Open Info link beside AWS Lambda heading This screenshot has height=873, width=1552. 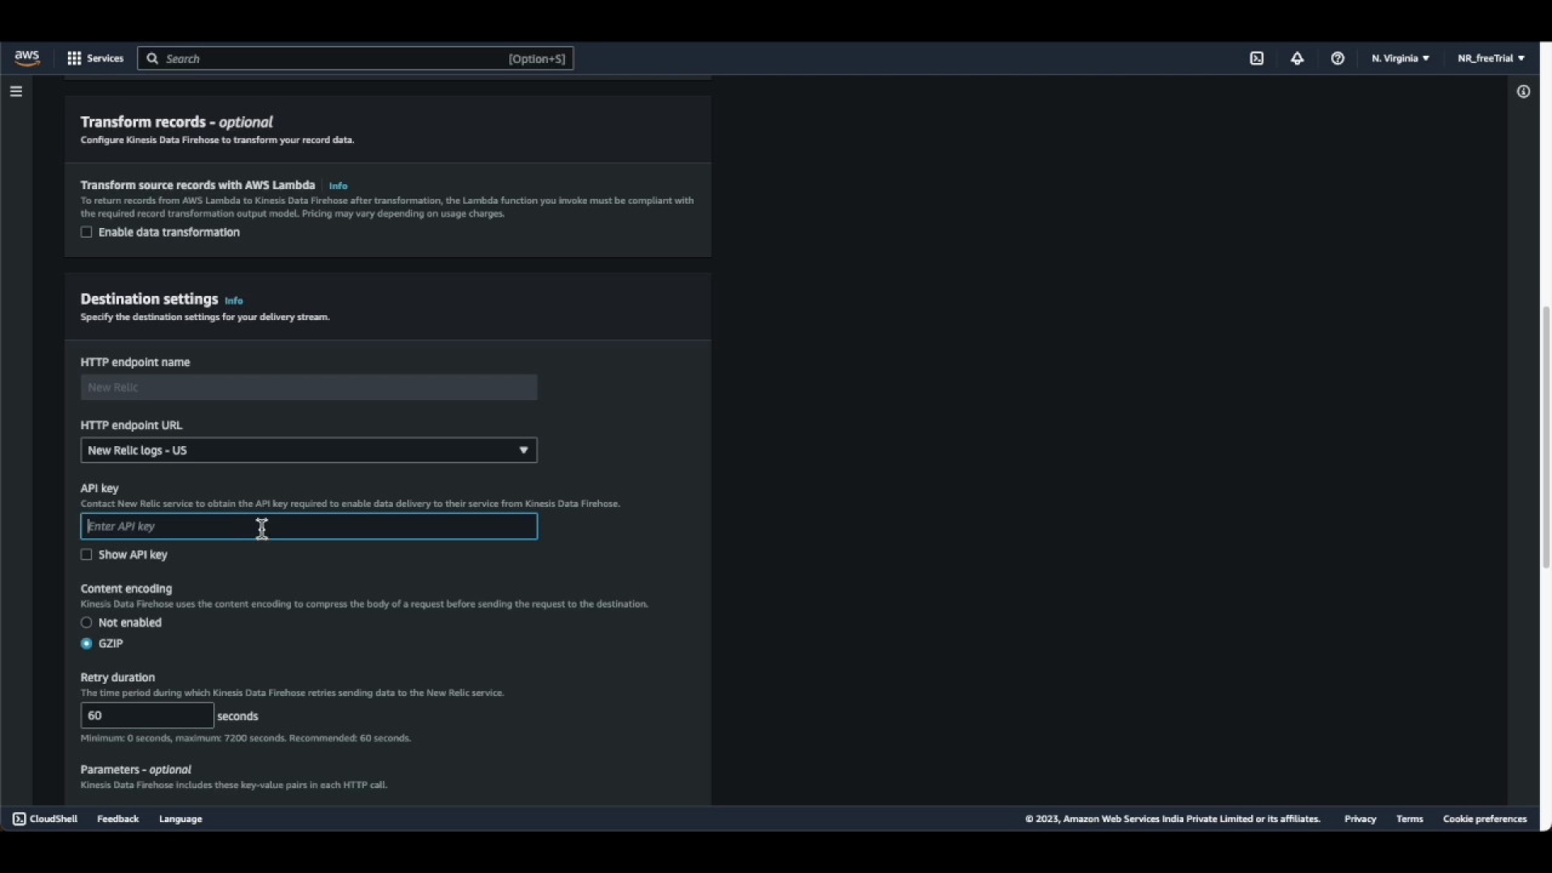338,186
